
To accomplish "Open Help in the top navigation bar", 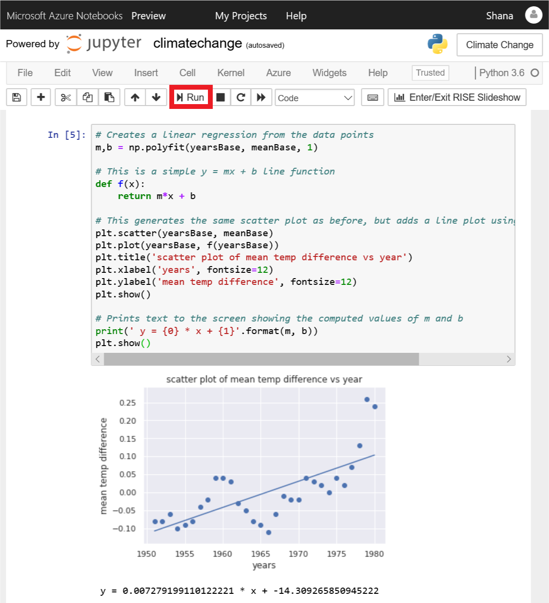I will [296, 16].
